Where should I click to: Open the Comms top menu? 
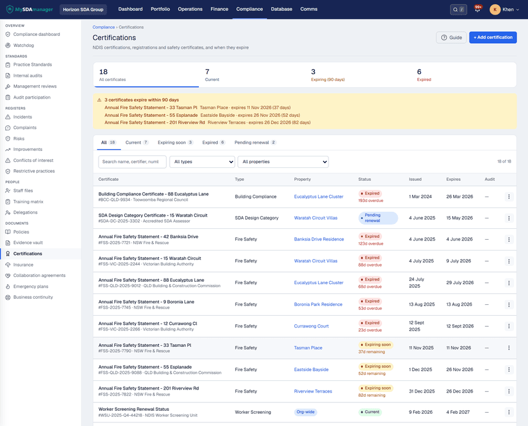[309, 9]
